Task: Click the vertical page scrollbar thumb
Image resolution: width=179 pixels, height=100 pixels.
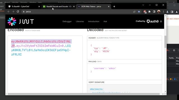Action: click(165, 42)
